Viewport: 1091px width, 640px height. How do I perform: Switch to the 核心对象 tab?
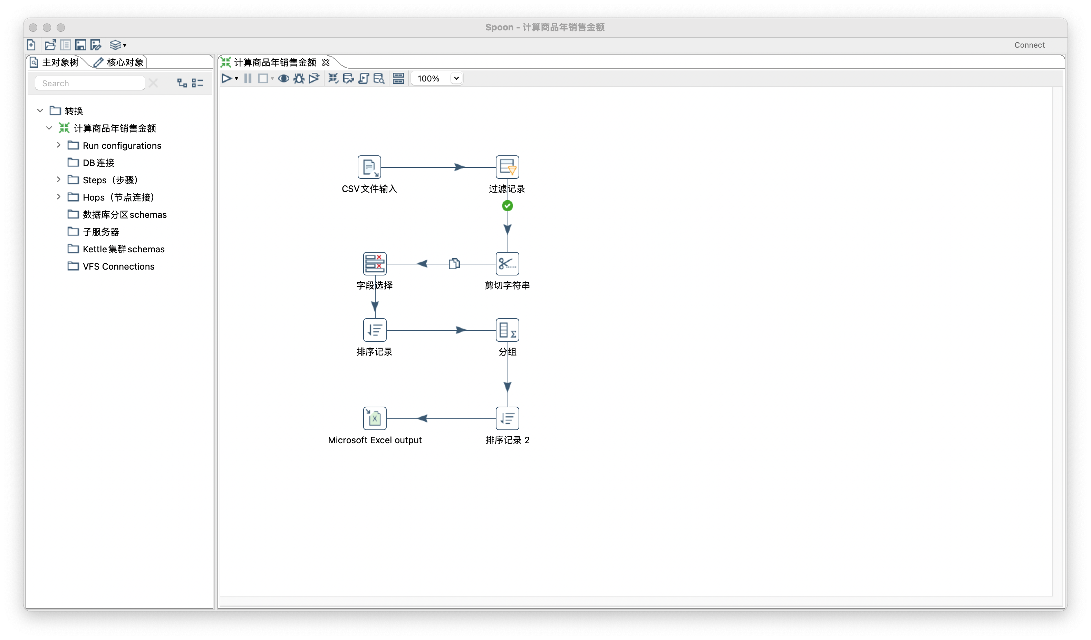point(119,62)
